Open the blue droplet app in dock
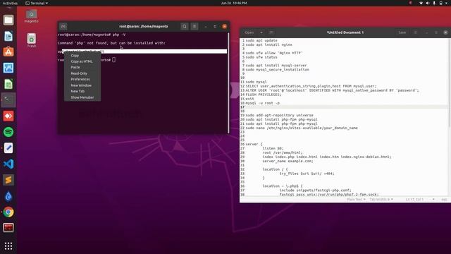 click(x=8, y=196)
